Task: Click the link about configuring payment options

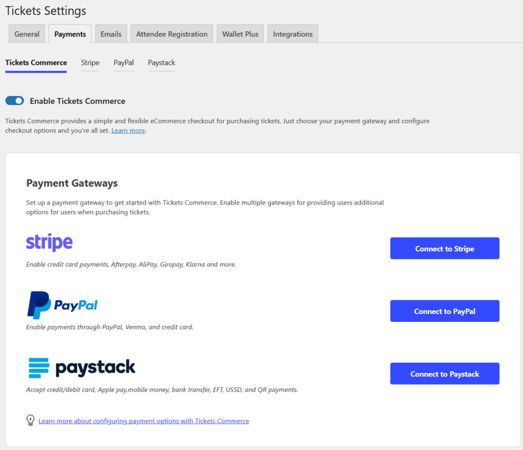Action: point(144,420)
